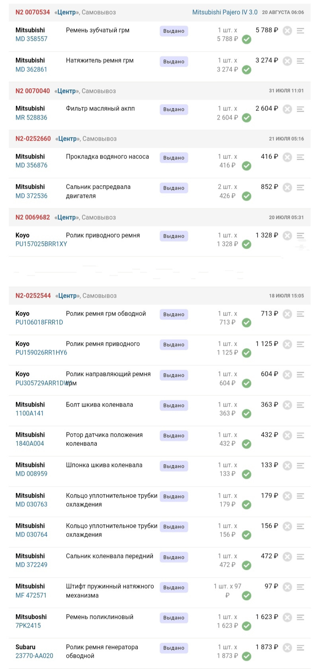Open part number MD 372536 link
The image size is (318, 669).
(x=31, y=196)
